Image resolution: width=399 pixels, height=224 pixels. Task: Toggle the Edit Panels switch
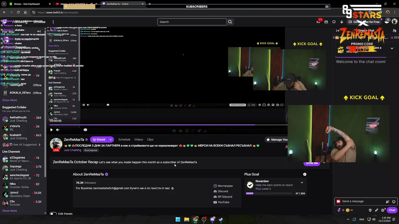53,214
